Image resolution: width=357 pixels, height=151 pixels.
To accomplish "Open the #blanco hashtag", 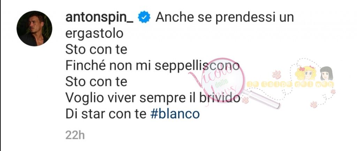I will tap(175, 114).
